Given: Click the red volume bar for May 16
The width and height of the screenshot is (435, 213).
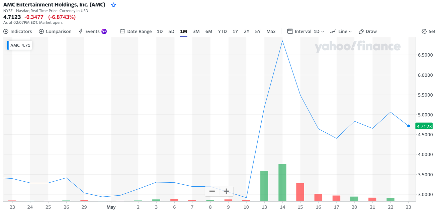Looking at the screenshot, I should (x=318, y=197).
